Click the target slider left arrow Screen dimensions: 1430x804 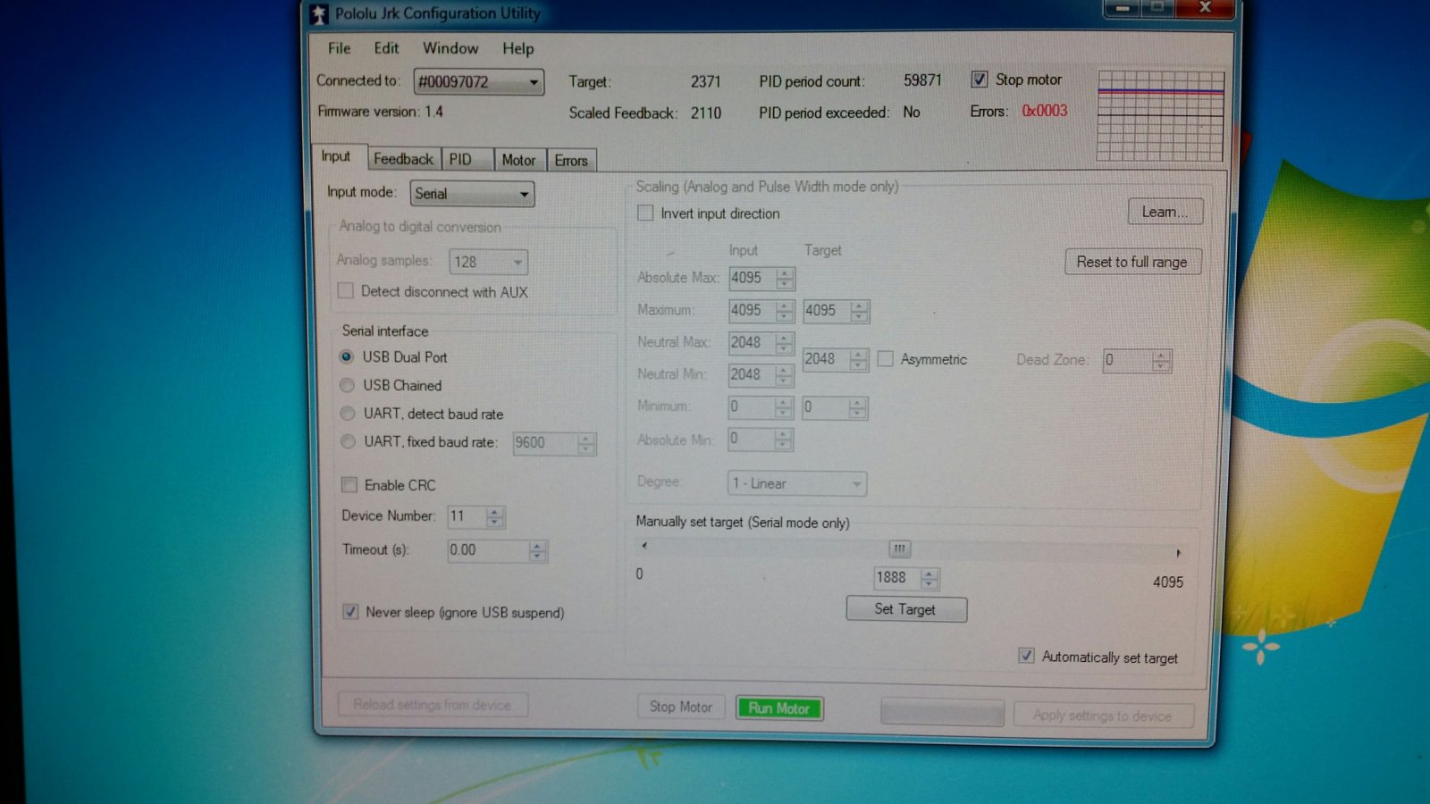[644, 545]
